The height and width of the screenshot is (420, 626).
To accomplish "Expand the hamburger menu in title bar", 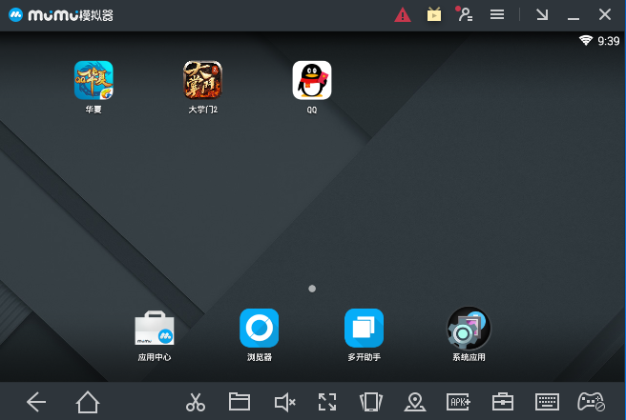I will point(497,14).
